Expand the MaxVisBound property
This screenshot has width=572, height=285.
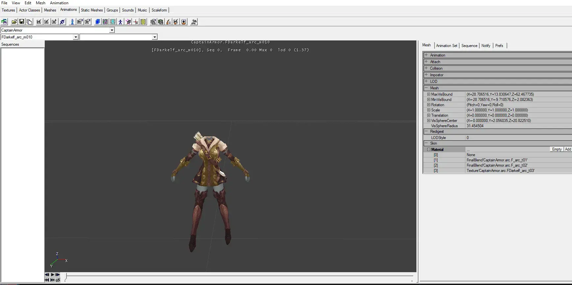coord(429,94)
